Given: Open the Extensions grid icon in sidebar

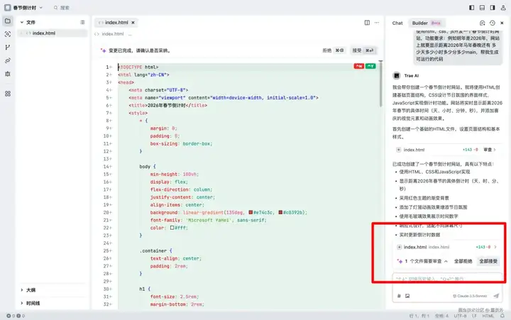Looking at the screenshot, I should click(8, 94).
